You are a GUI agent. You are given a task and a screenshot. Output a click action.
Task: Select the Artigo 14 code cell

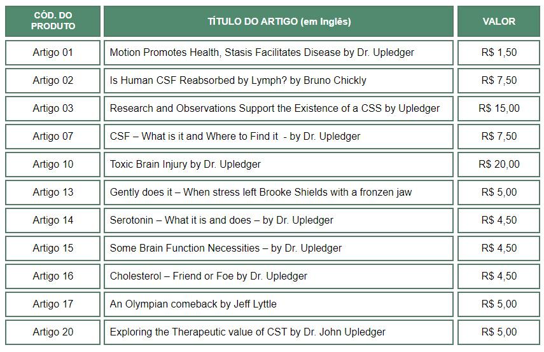(x=53, y=220)
